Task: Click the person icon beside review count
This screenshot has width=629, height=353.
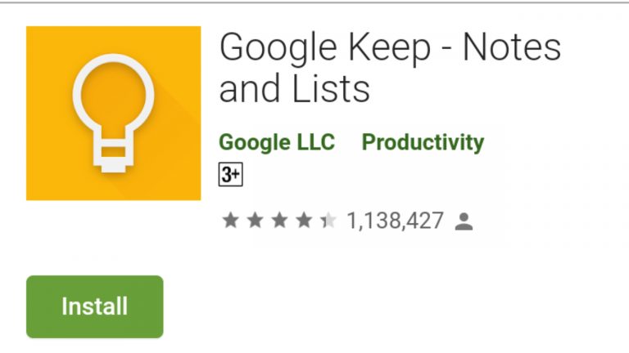Action: coord(464,221)
